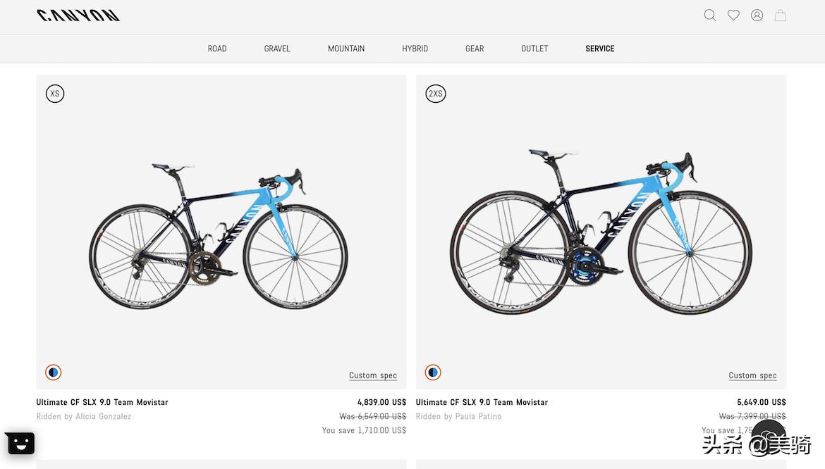
Task: Select the Service menu item
Action: pyautogui.click(x=600, y=49)
